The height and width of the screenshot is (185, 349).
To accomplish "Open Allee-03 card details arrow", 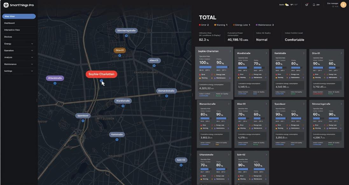I will [x=266, y=104].
